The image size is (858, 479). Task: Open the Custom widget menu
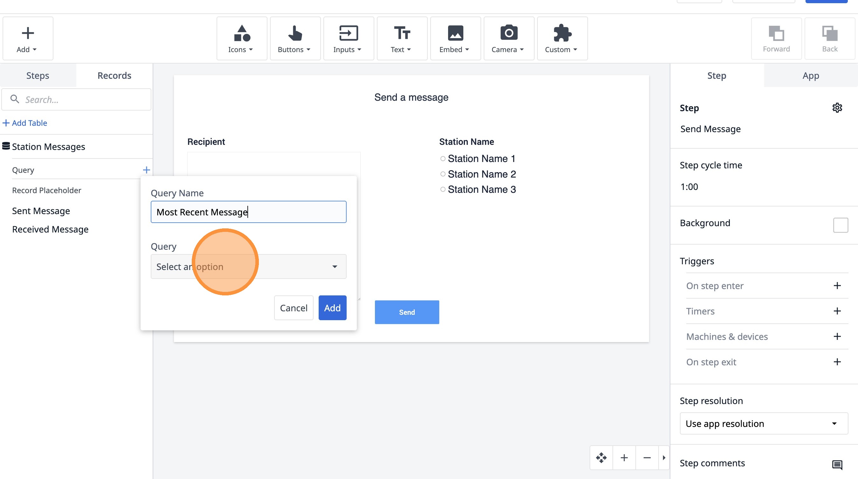point(562,38)
